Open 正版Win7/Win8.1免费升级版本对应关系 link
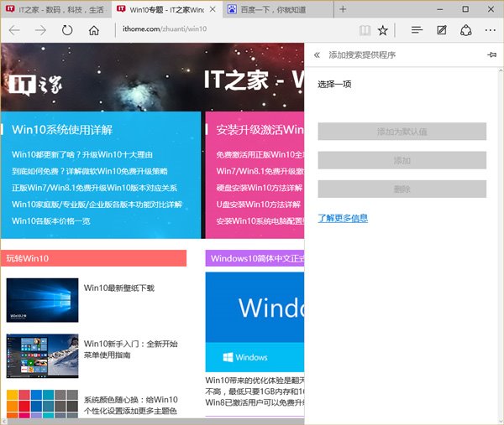504x425 pixels. (94, 188)
